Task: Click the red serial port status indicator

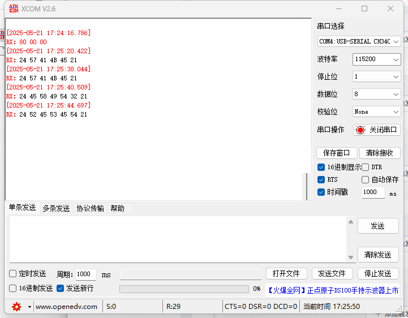Action: click(x=360, y=130)
